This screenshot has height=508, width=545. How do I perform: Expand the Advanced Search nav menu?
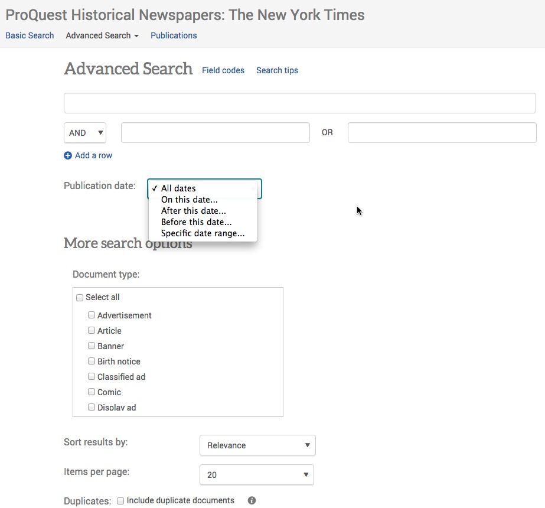coord(102,35)
